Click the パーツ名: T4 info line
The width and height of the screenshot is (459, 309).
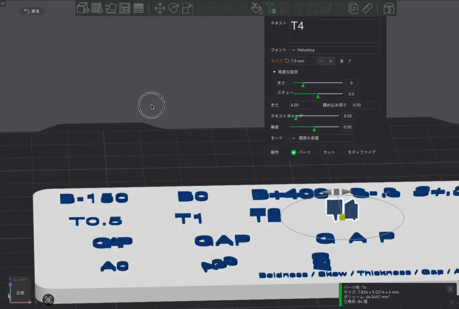(x=355, y=287)
